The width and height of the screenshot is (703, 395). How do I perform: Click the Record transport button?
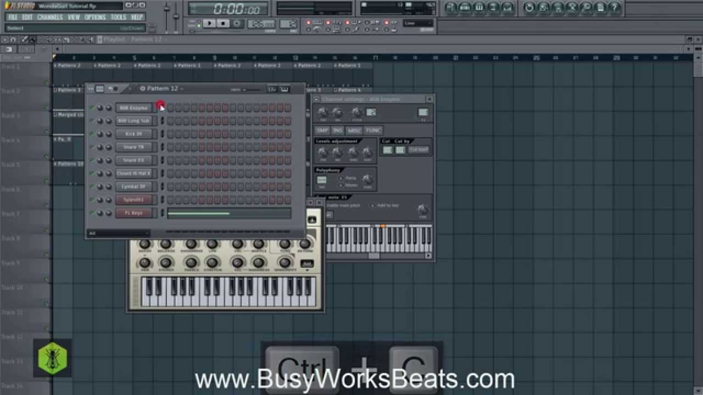[x=237, y=24]
